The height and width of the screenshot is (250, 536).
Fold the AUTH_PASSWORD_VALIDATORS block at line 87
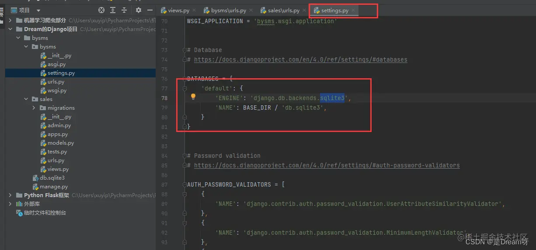click(185, 184)
